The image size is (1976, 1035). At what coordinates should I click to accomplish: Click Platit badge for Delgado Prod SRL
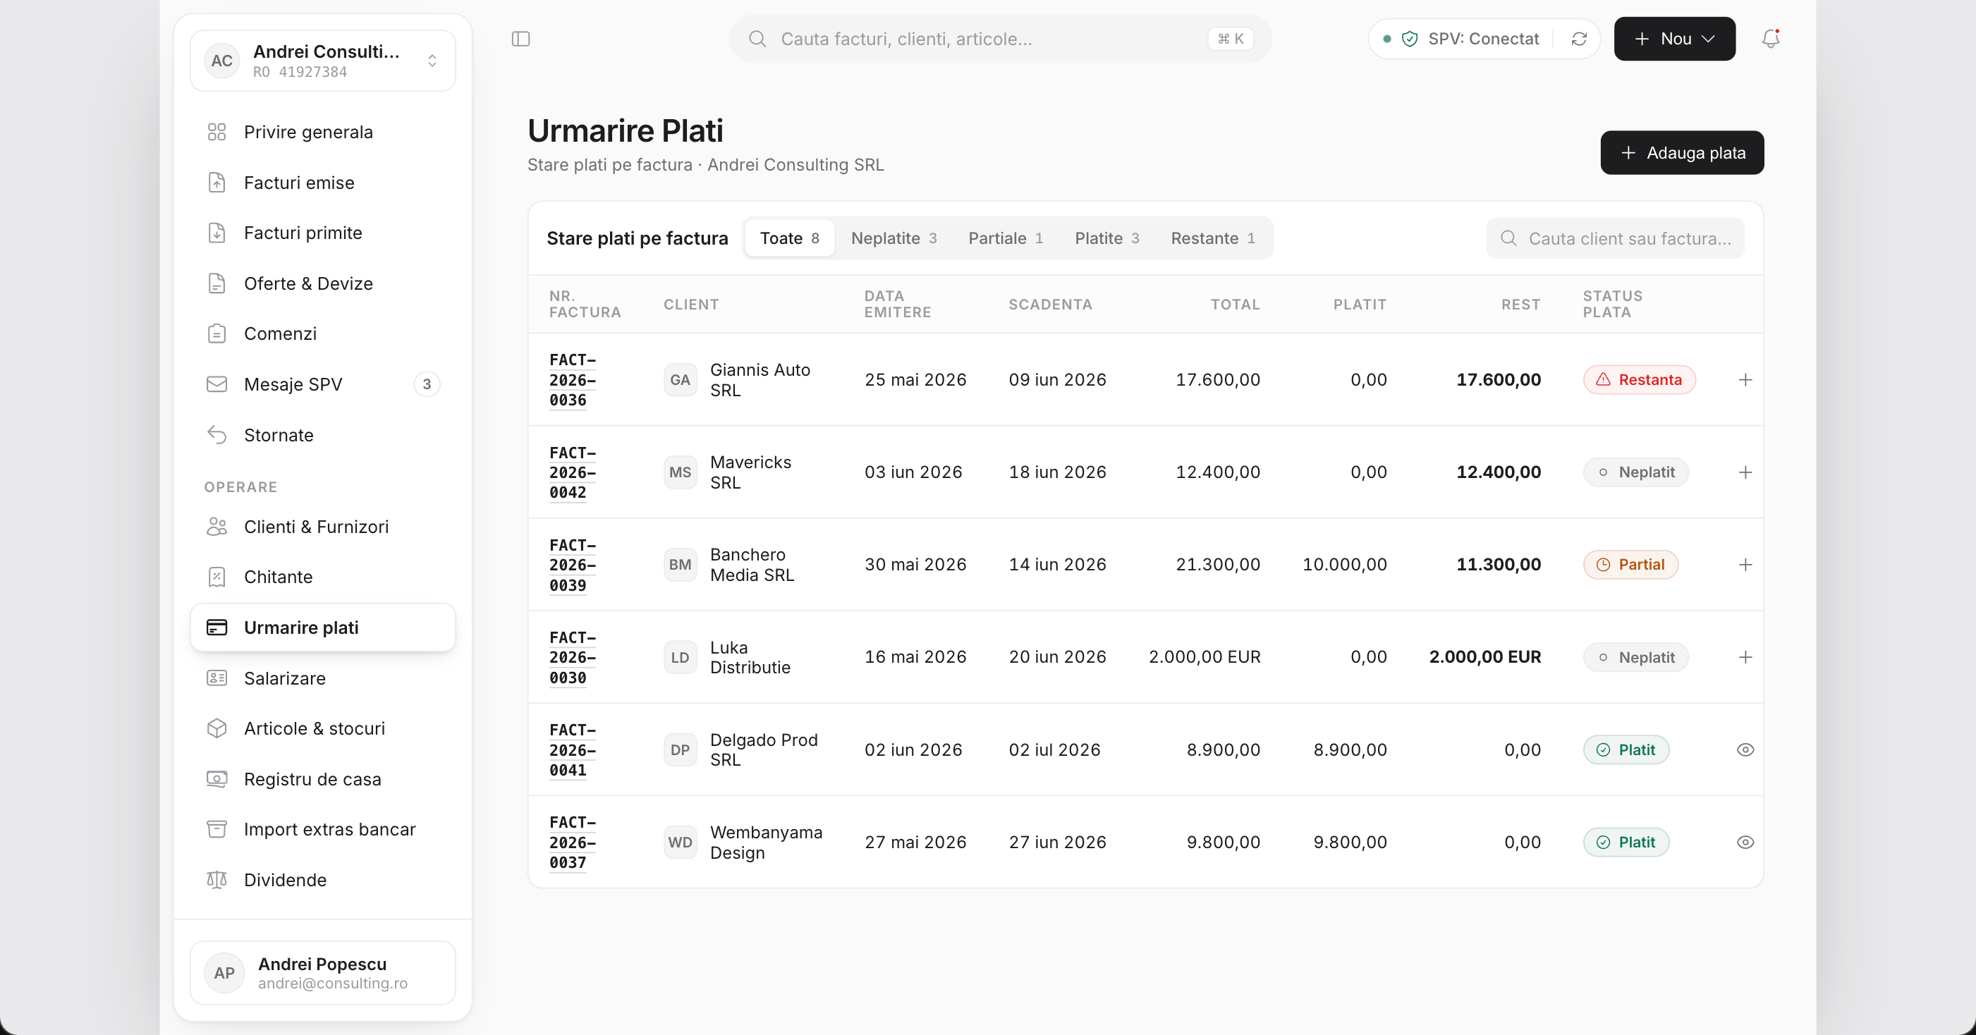[1626, 749]
